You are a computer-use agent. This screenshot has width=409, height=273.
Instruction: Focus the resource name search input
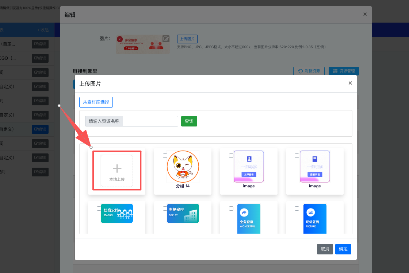click(150, 121)
